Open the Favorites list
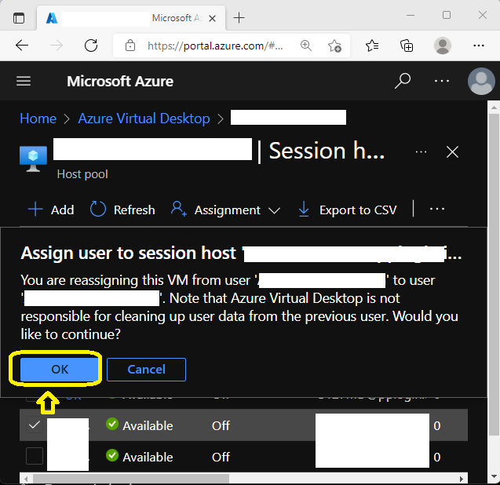The image size is (500, 485). [372, 46]
